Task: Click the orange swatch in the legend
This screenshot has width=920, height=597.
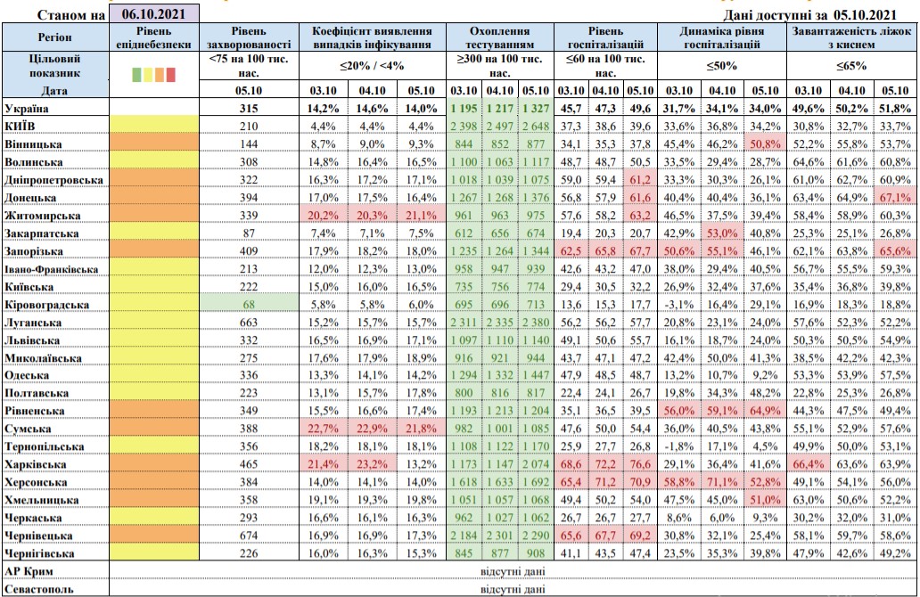Action: [x=160, y=74]
